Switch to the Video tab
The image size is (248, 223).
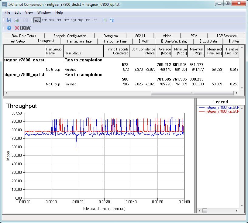click(167, 36)
